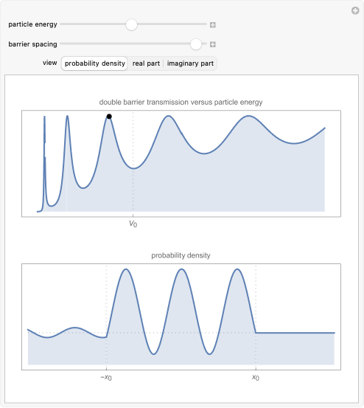The image size is (364, 408).
Task: Click the -x0 axis label
Action: 106,377
